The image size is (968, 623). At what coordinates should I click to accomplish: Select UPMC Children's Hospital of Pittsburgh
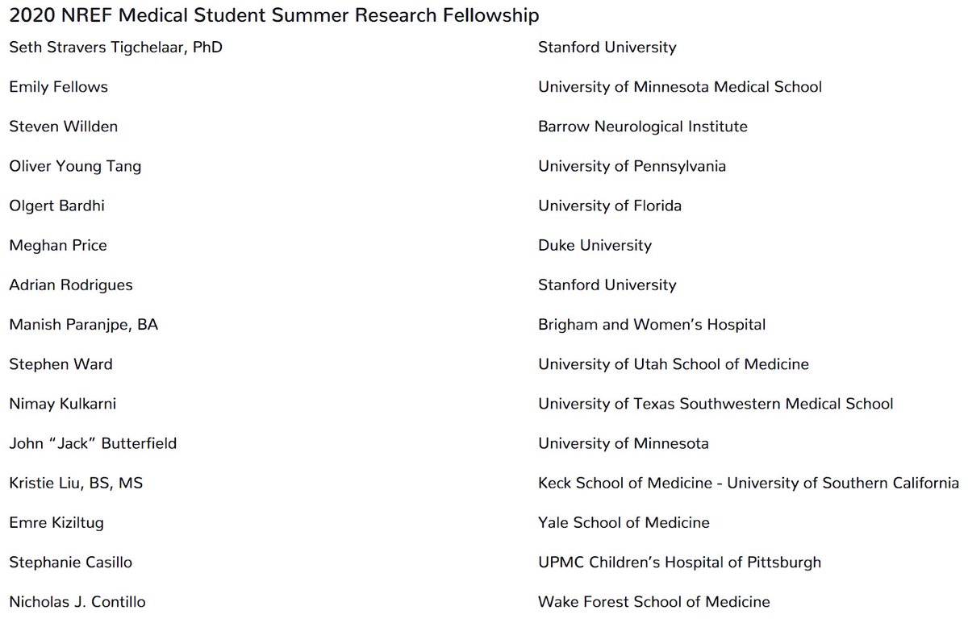tap(679, 562)
